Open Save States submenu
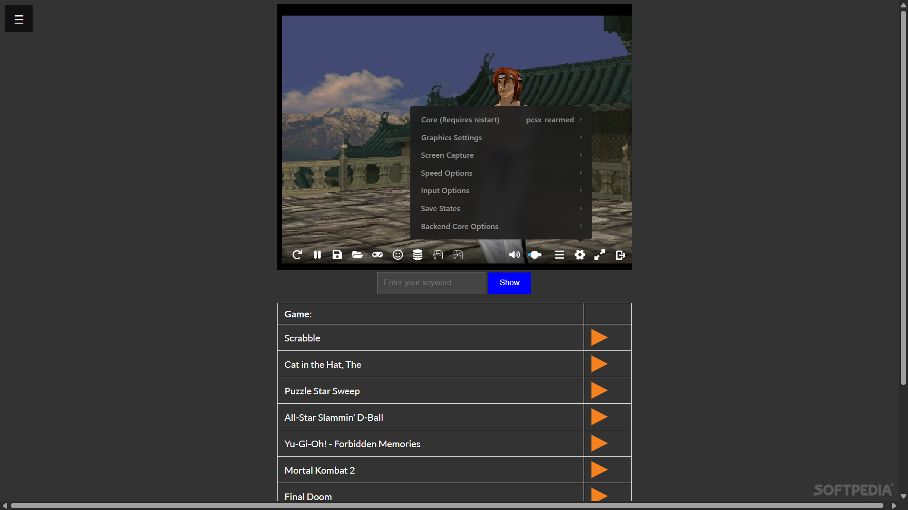 pos(501,208)
